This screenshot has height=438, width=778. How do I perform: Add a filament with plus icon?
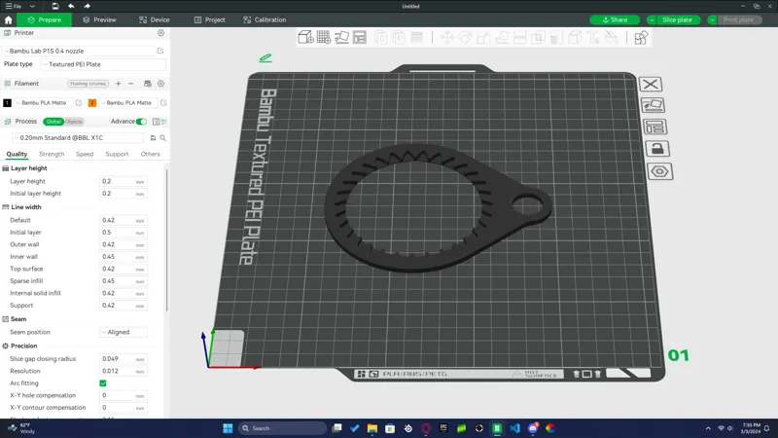[118, 84]
